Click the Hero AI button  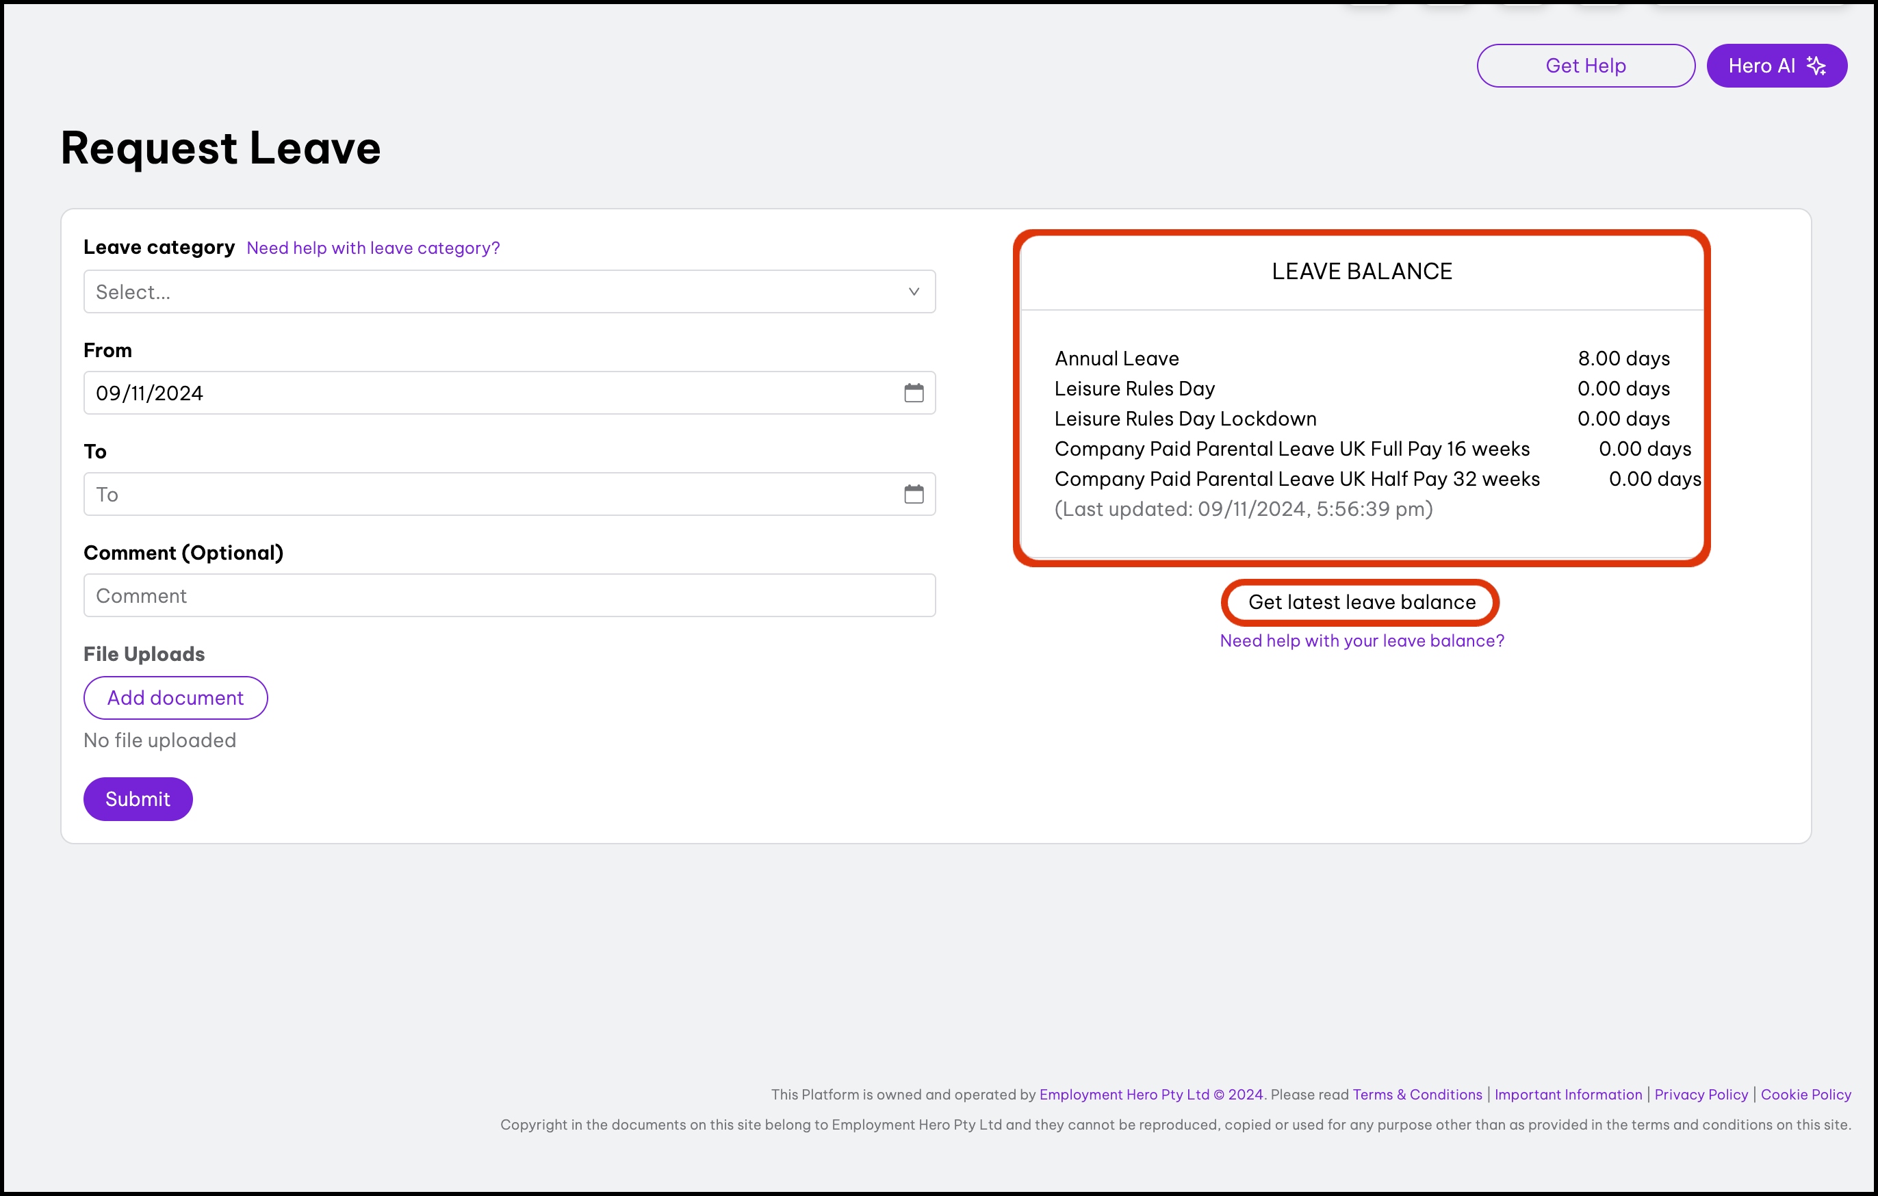tap(1777, 66)
